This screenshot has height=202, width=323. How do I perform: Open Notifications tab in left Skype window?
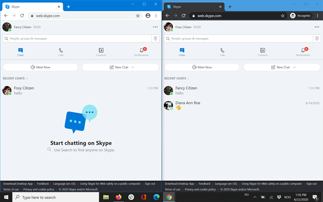tap(142, 52)
